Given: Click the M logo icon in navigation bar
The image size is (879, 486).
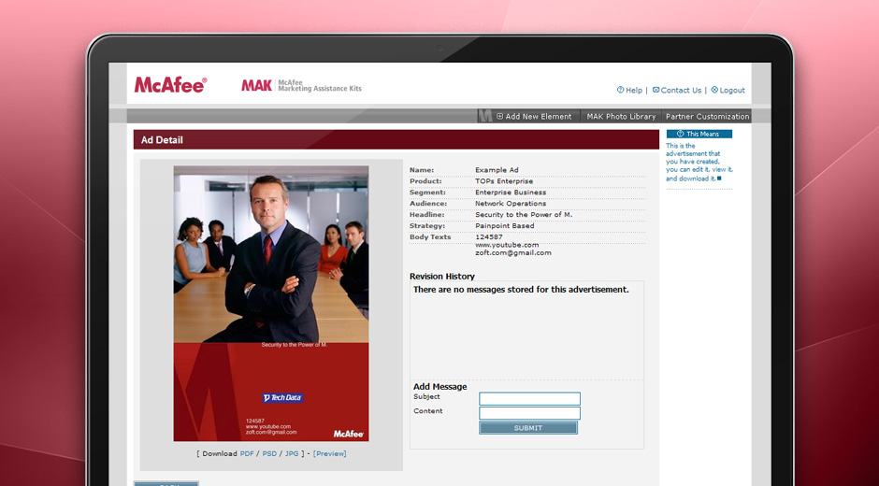Looking at the screenshot, I should (485, 116).
